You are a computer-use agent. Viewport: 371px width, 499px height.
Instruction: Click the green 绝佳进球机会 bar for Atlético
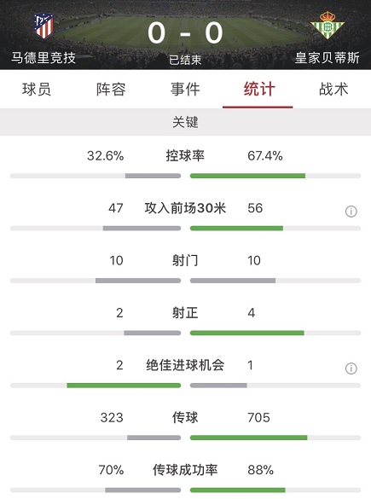(x=124, y=386)
